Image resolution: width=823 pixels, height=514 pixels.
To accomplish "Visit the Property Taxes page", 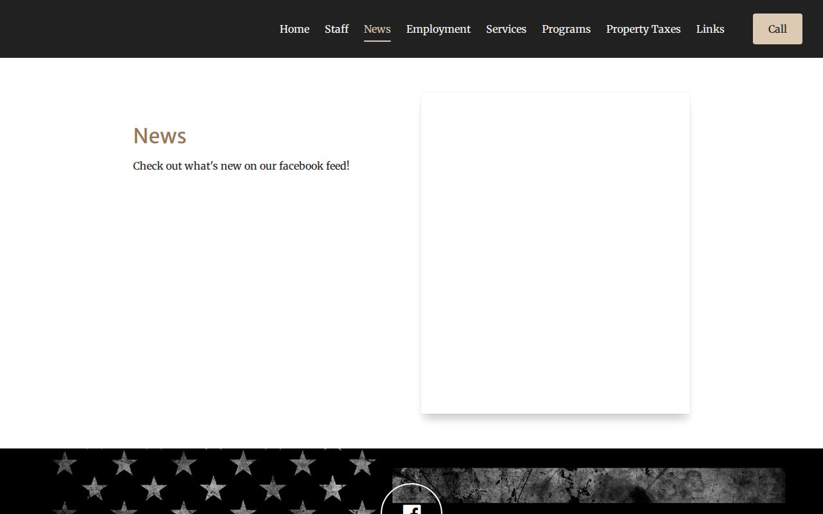I will click(x=644, y=30).
